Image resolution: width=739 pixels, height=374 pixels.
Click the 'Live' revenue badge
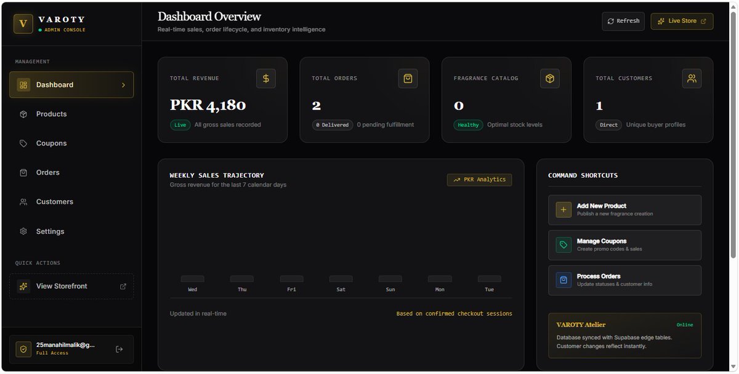click(x=180, y=125)
